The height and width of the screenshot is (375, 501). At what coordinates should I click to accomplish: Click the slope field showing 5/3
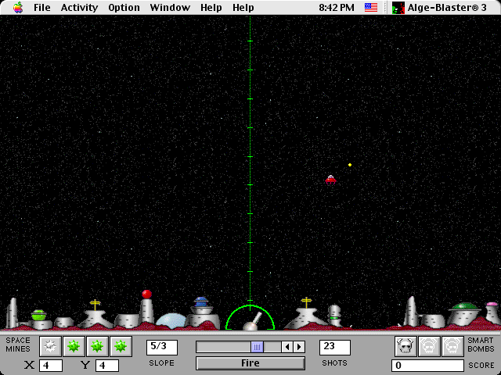tap(161, 346)
